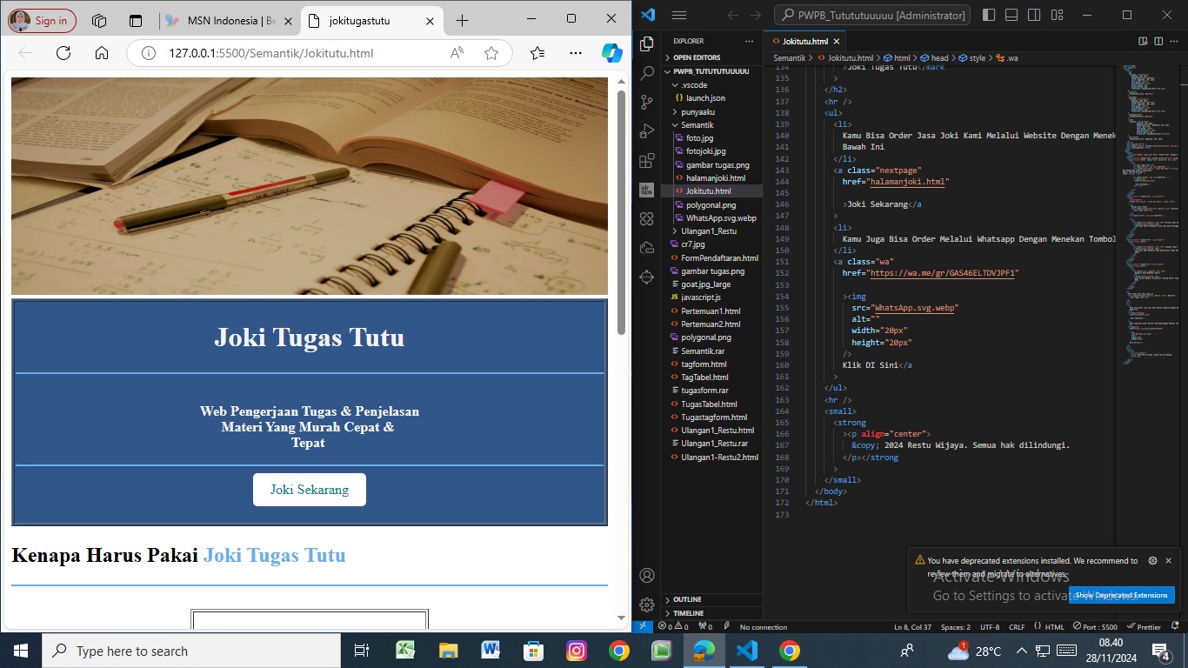
Task: Add page to favorites with star icon
Action: pos(491,53)
